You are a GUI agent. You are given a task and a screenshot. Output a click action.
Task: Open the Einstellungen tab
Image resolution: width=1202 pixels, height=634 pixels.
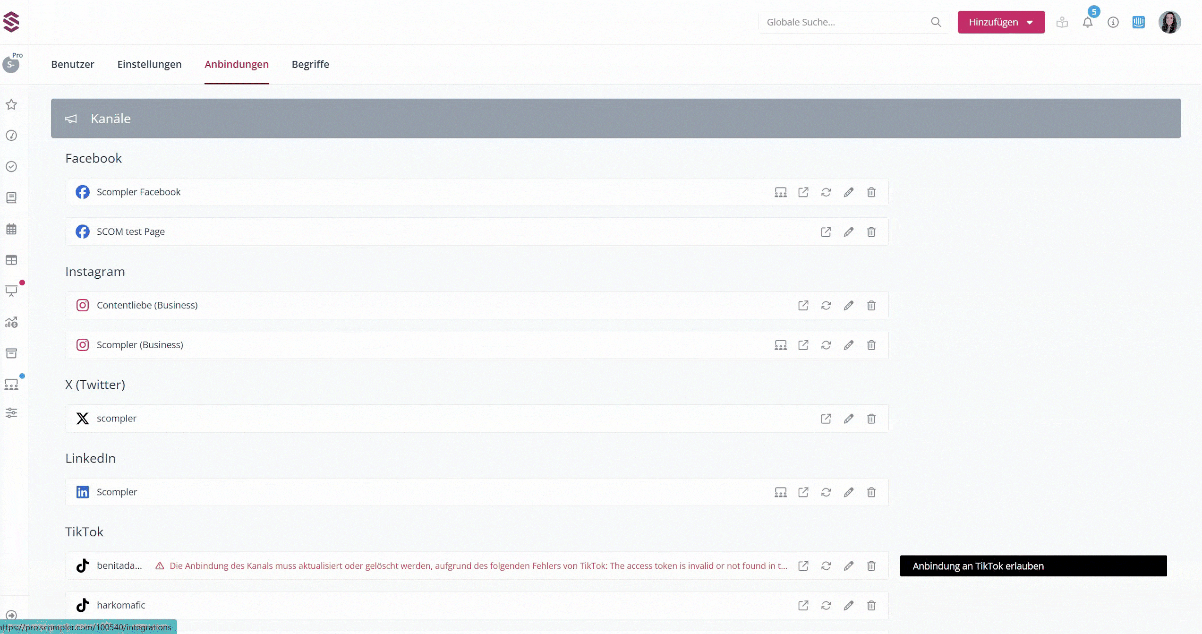coord(149,64)
